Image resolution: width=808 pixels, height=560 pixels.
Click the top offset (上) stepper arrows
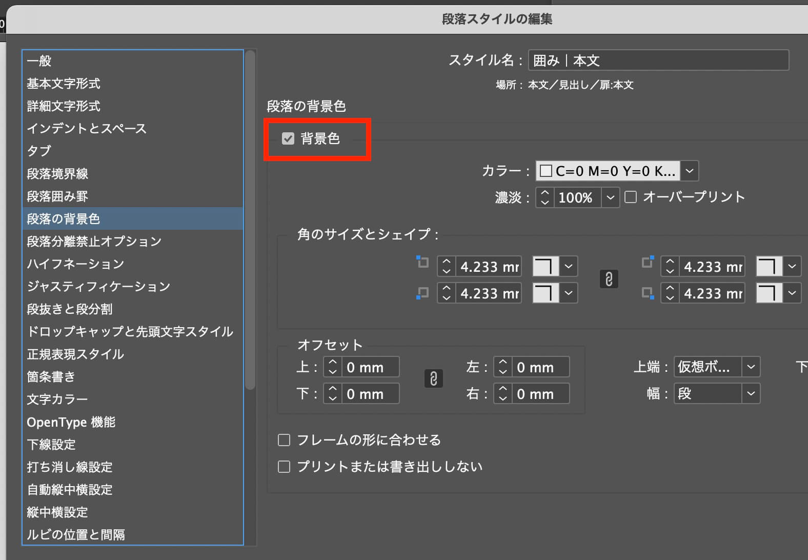[332, 367]
